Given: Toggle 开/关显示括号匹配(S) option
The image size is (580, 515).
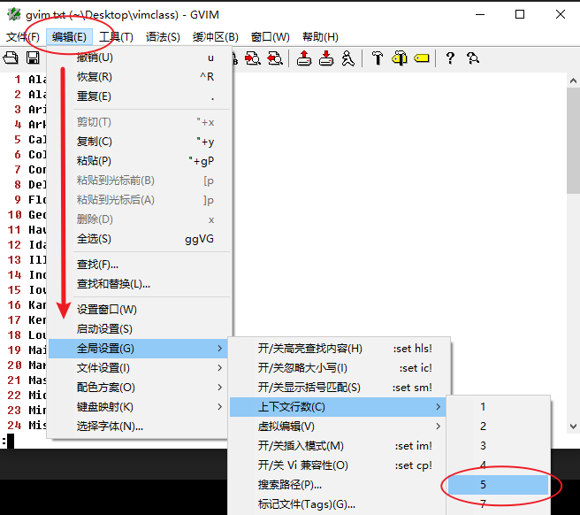Looking at the screenshot, I should [x=340, y=388].
